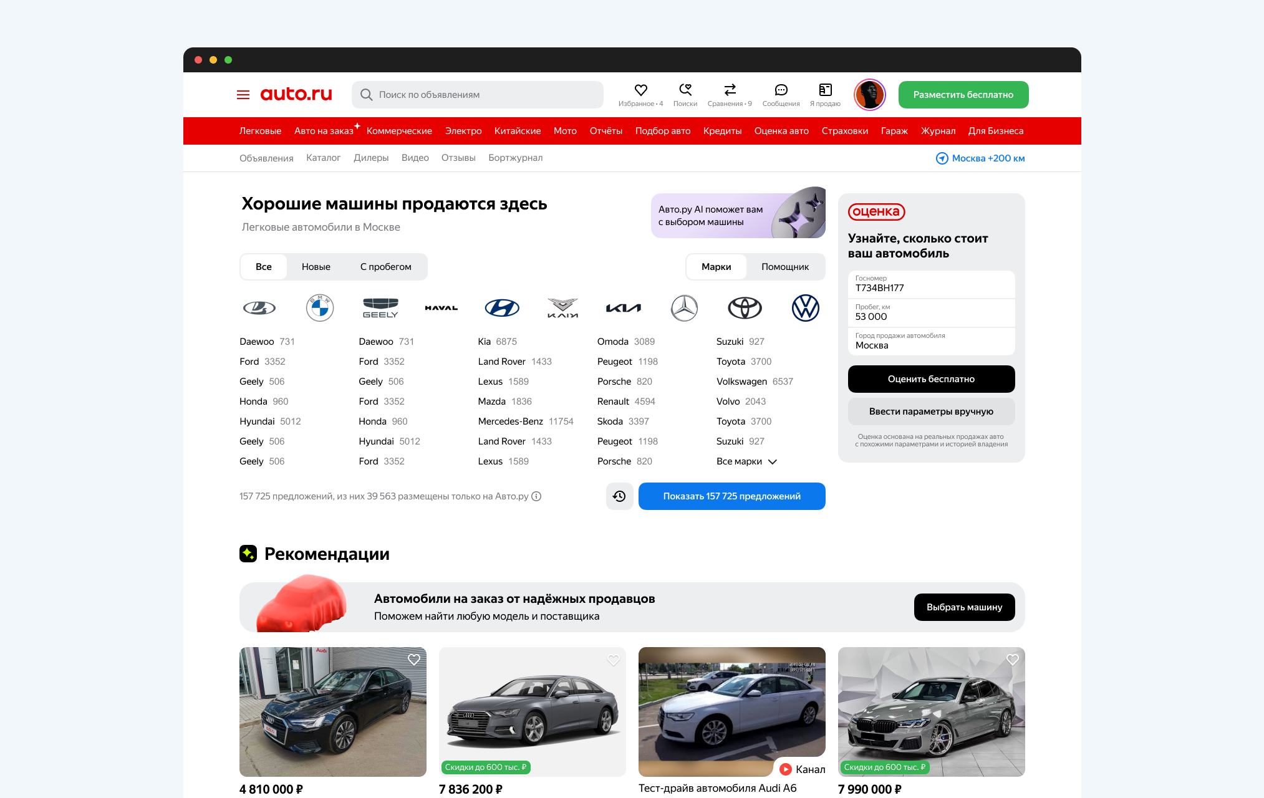Select the Haval brand logo
Image resolution: width=1264 pixels, height=798 pixels.
point(441,308)
